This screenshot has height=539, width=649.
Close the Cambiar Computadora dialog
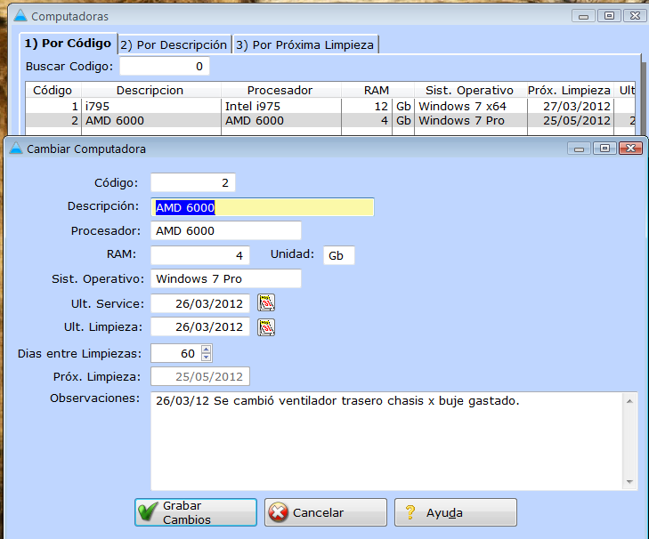pyautogui.click(x=630, y=149)
